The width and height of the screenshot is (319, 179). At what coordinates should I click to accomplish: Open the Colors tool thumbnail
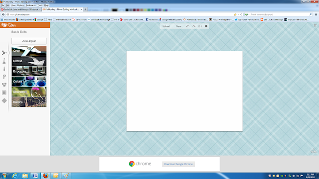(x=29, y=82)
